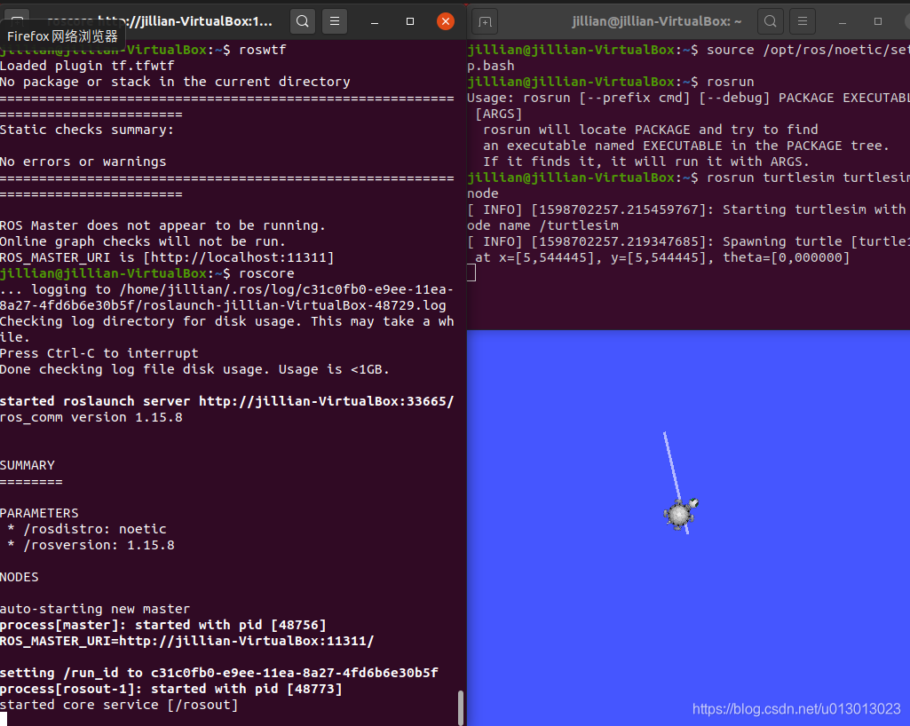
Task: Maximize the right jillian terminal window
Action: point(877,21)
